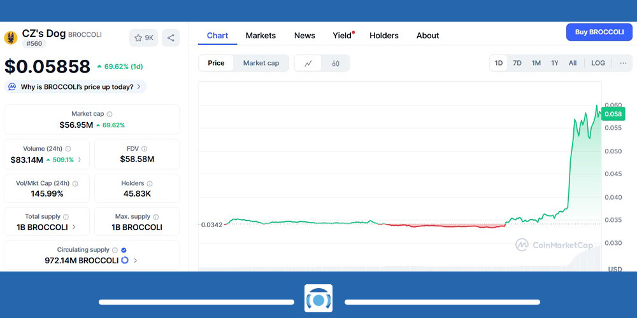Viewport: 637px width, 318px height.
Task: Open the Why is BROCCOLI's price up chevron
Action: click(x=139, y=86)
